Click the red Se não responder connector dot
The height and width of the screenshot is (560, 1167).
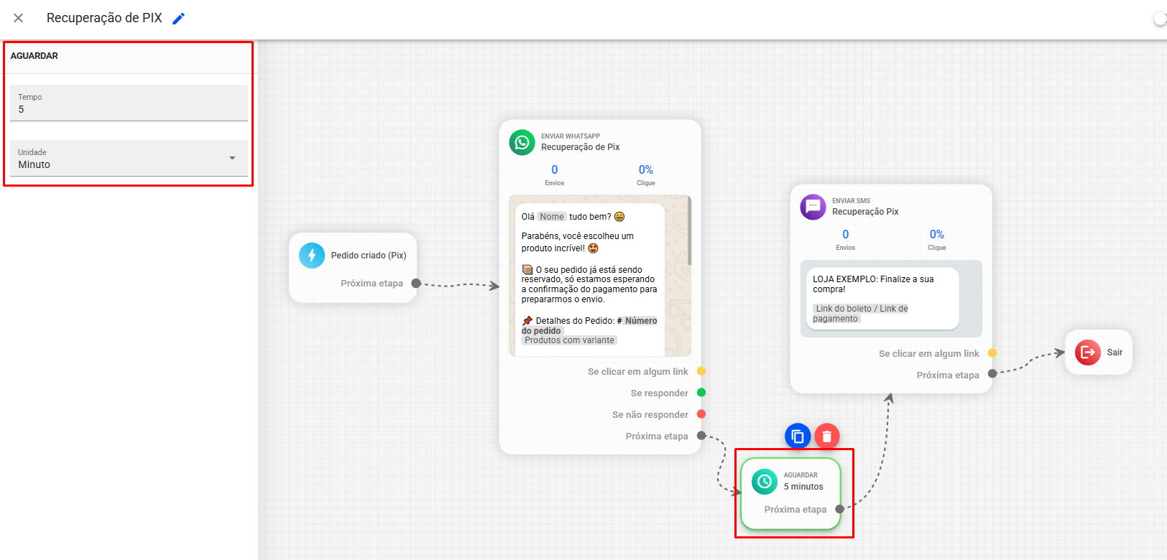coord(701,414)
